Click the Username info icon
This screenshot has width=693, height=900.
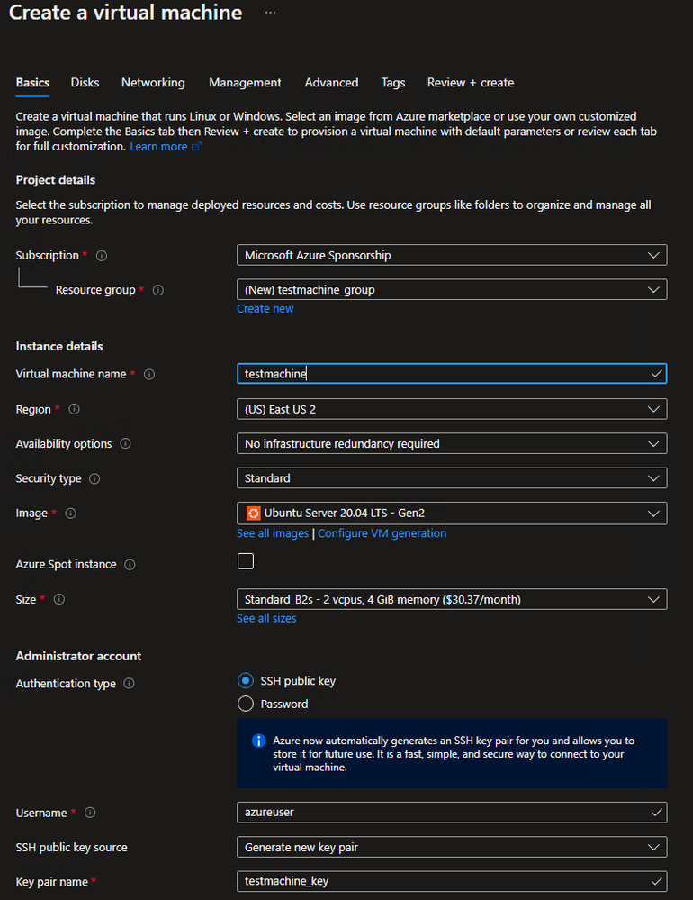point(90,813)
